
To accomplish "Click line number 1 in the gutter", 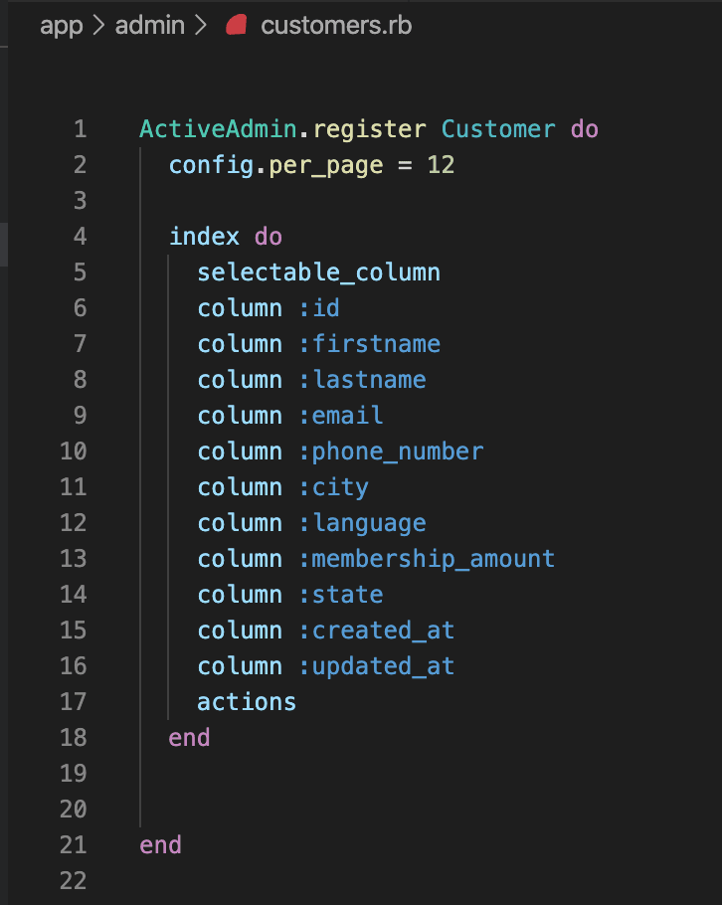I will pos(80,129).
